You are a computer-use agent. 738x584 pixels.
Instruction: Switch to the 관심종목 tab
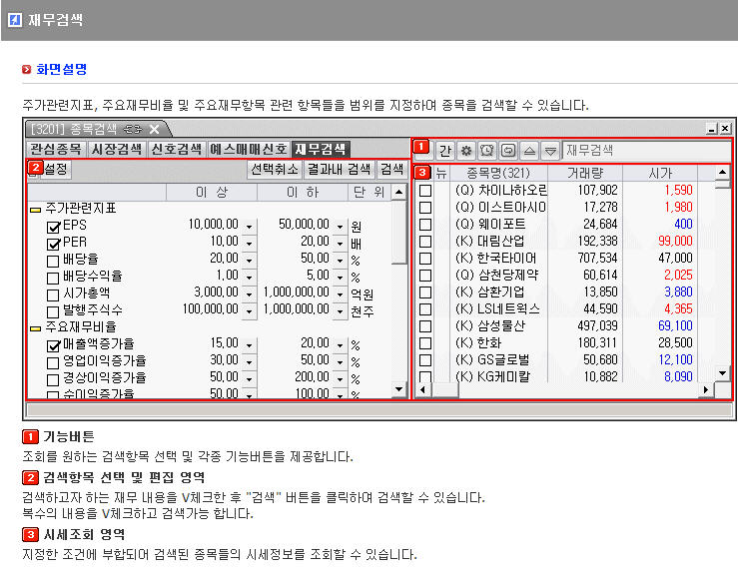click(55, 149)
